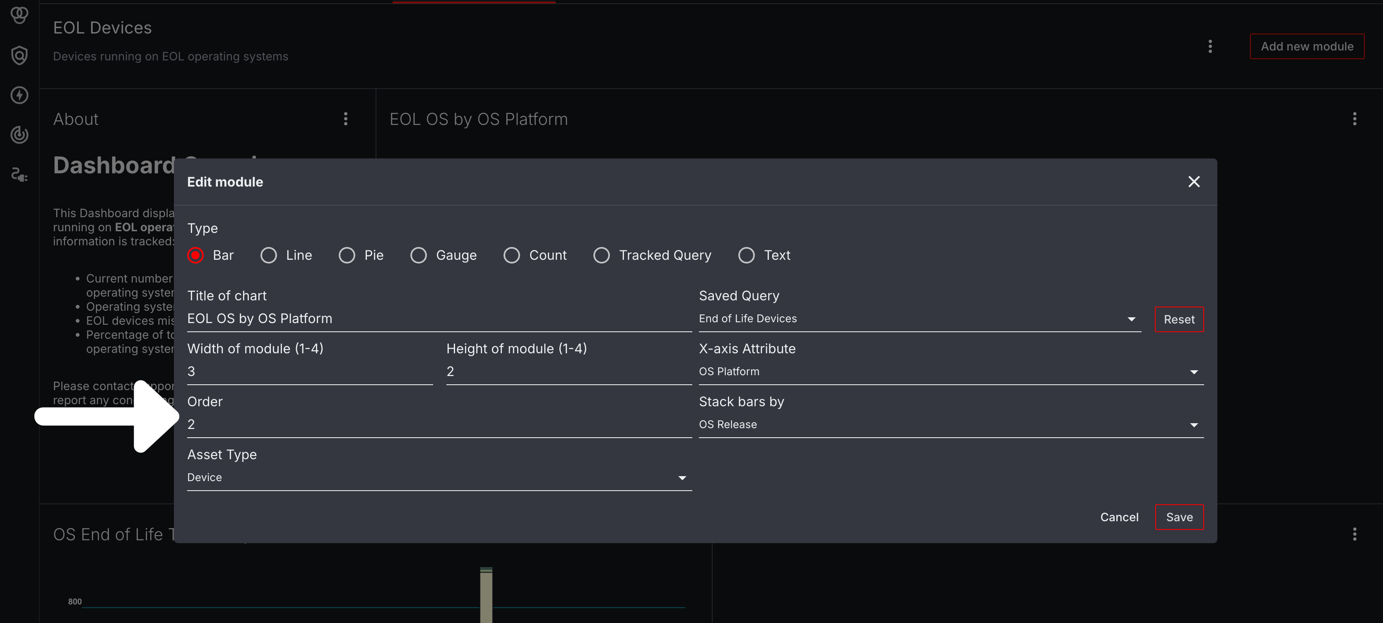Viewport: 1383px width, 623px height.
Task: Open the About module options menu
Action: [x=346, y=119]
